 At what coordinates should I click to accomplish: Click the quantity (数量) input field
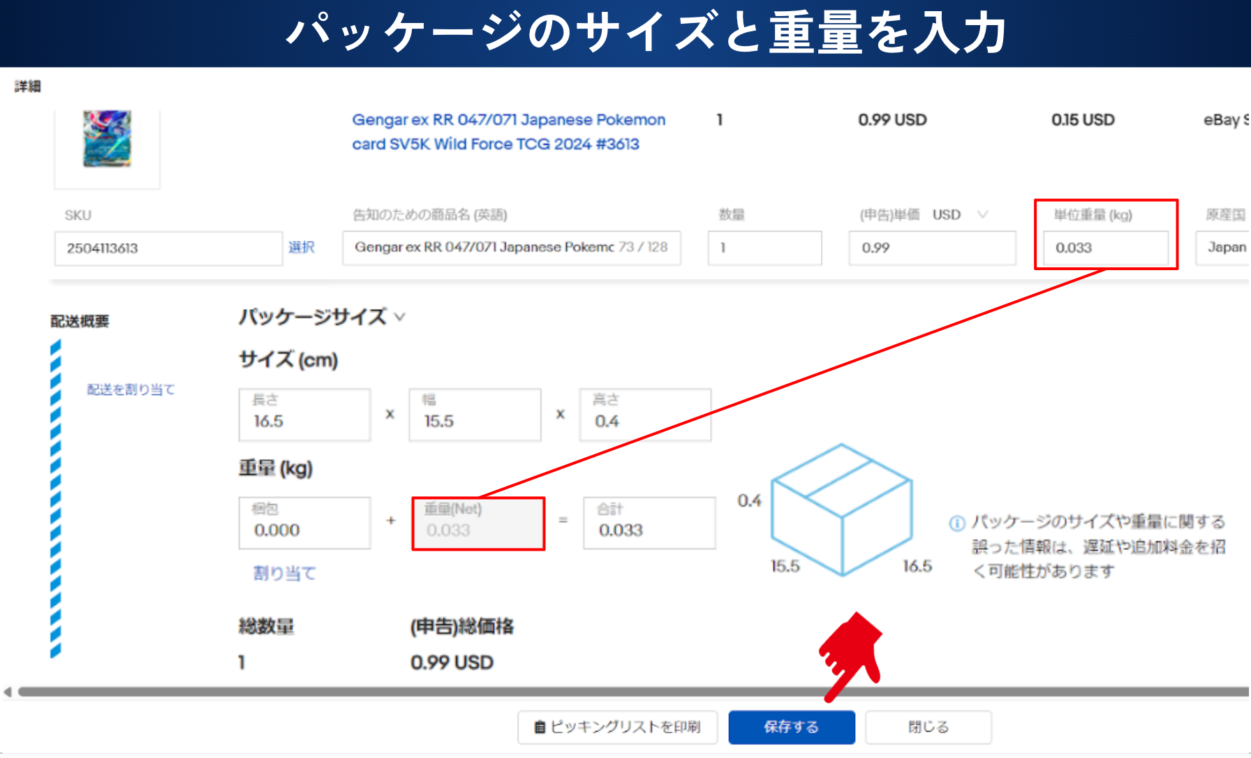pyautogui.click(x=764, y=248)
